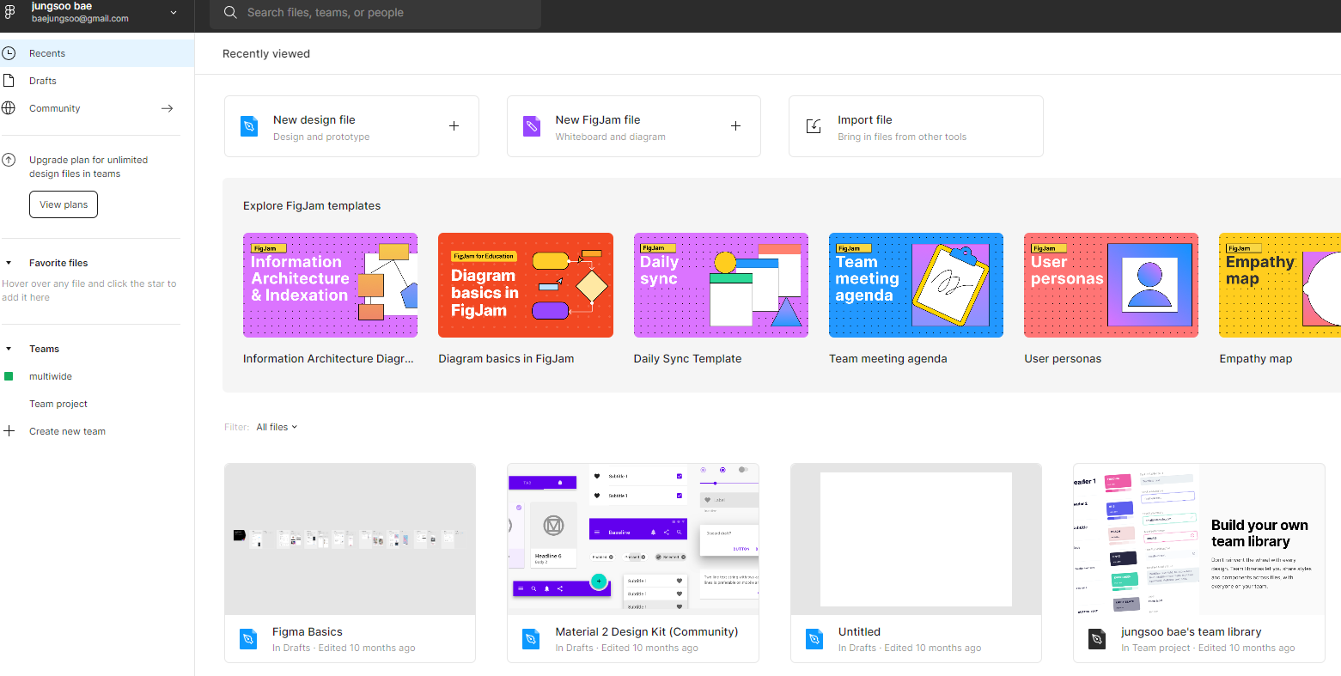Click the View plans button
Screen dimensions: 1341x676
pyautogui.click(x=64, y=204)
